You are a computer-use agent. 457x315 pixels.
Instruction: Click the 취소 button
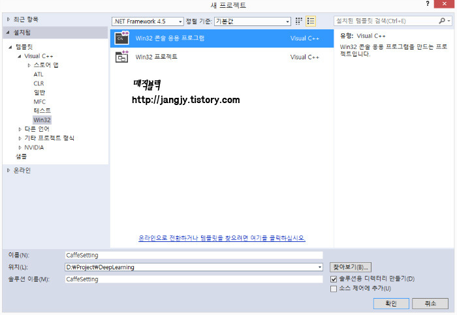coord(430,303)
